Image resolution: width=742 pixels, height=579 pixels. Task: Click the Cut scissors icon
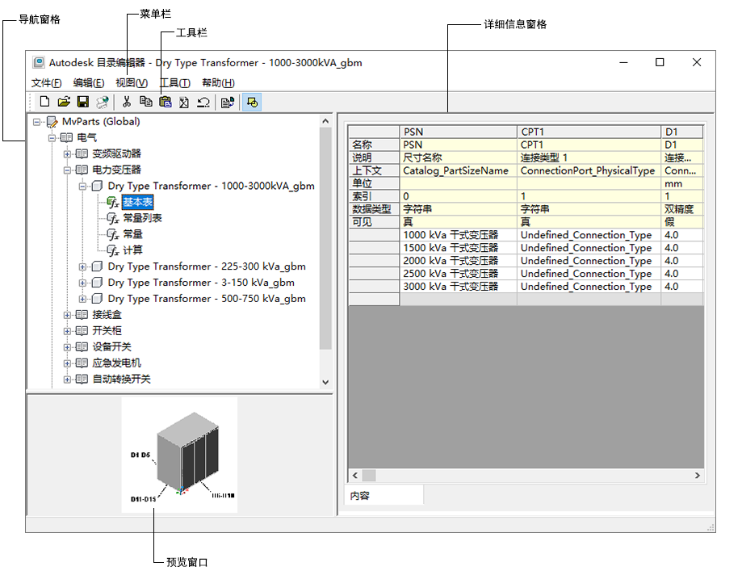[126, 102]
